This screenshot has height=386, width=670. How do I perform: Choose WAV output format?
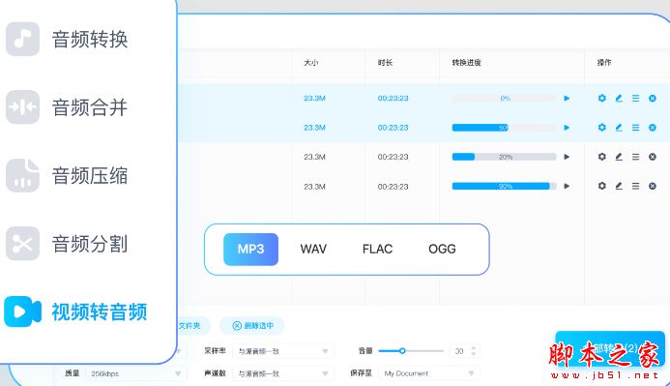coord(313,250)
